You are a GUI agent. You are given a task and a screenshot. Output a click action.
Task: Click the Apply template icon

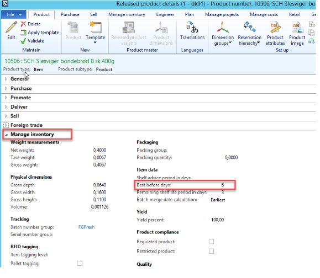coord(23,33)
